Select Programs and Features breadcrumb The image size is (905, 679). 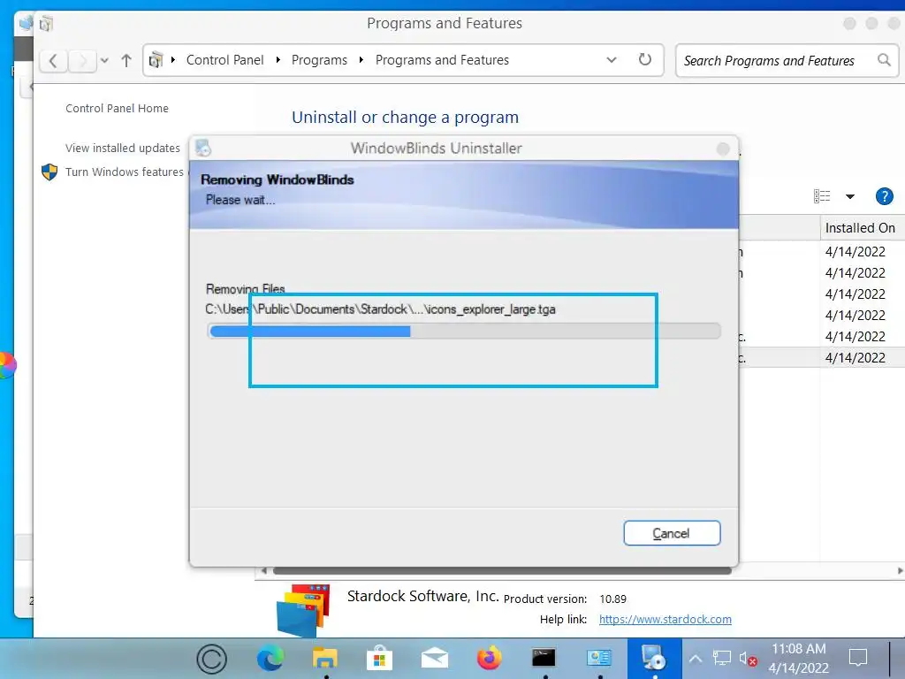point(442,60)
